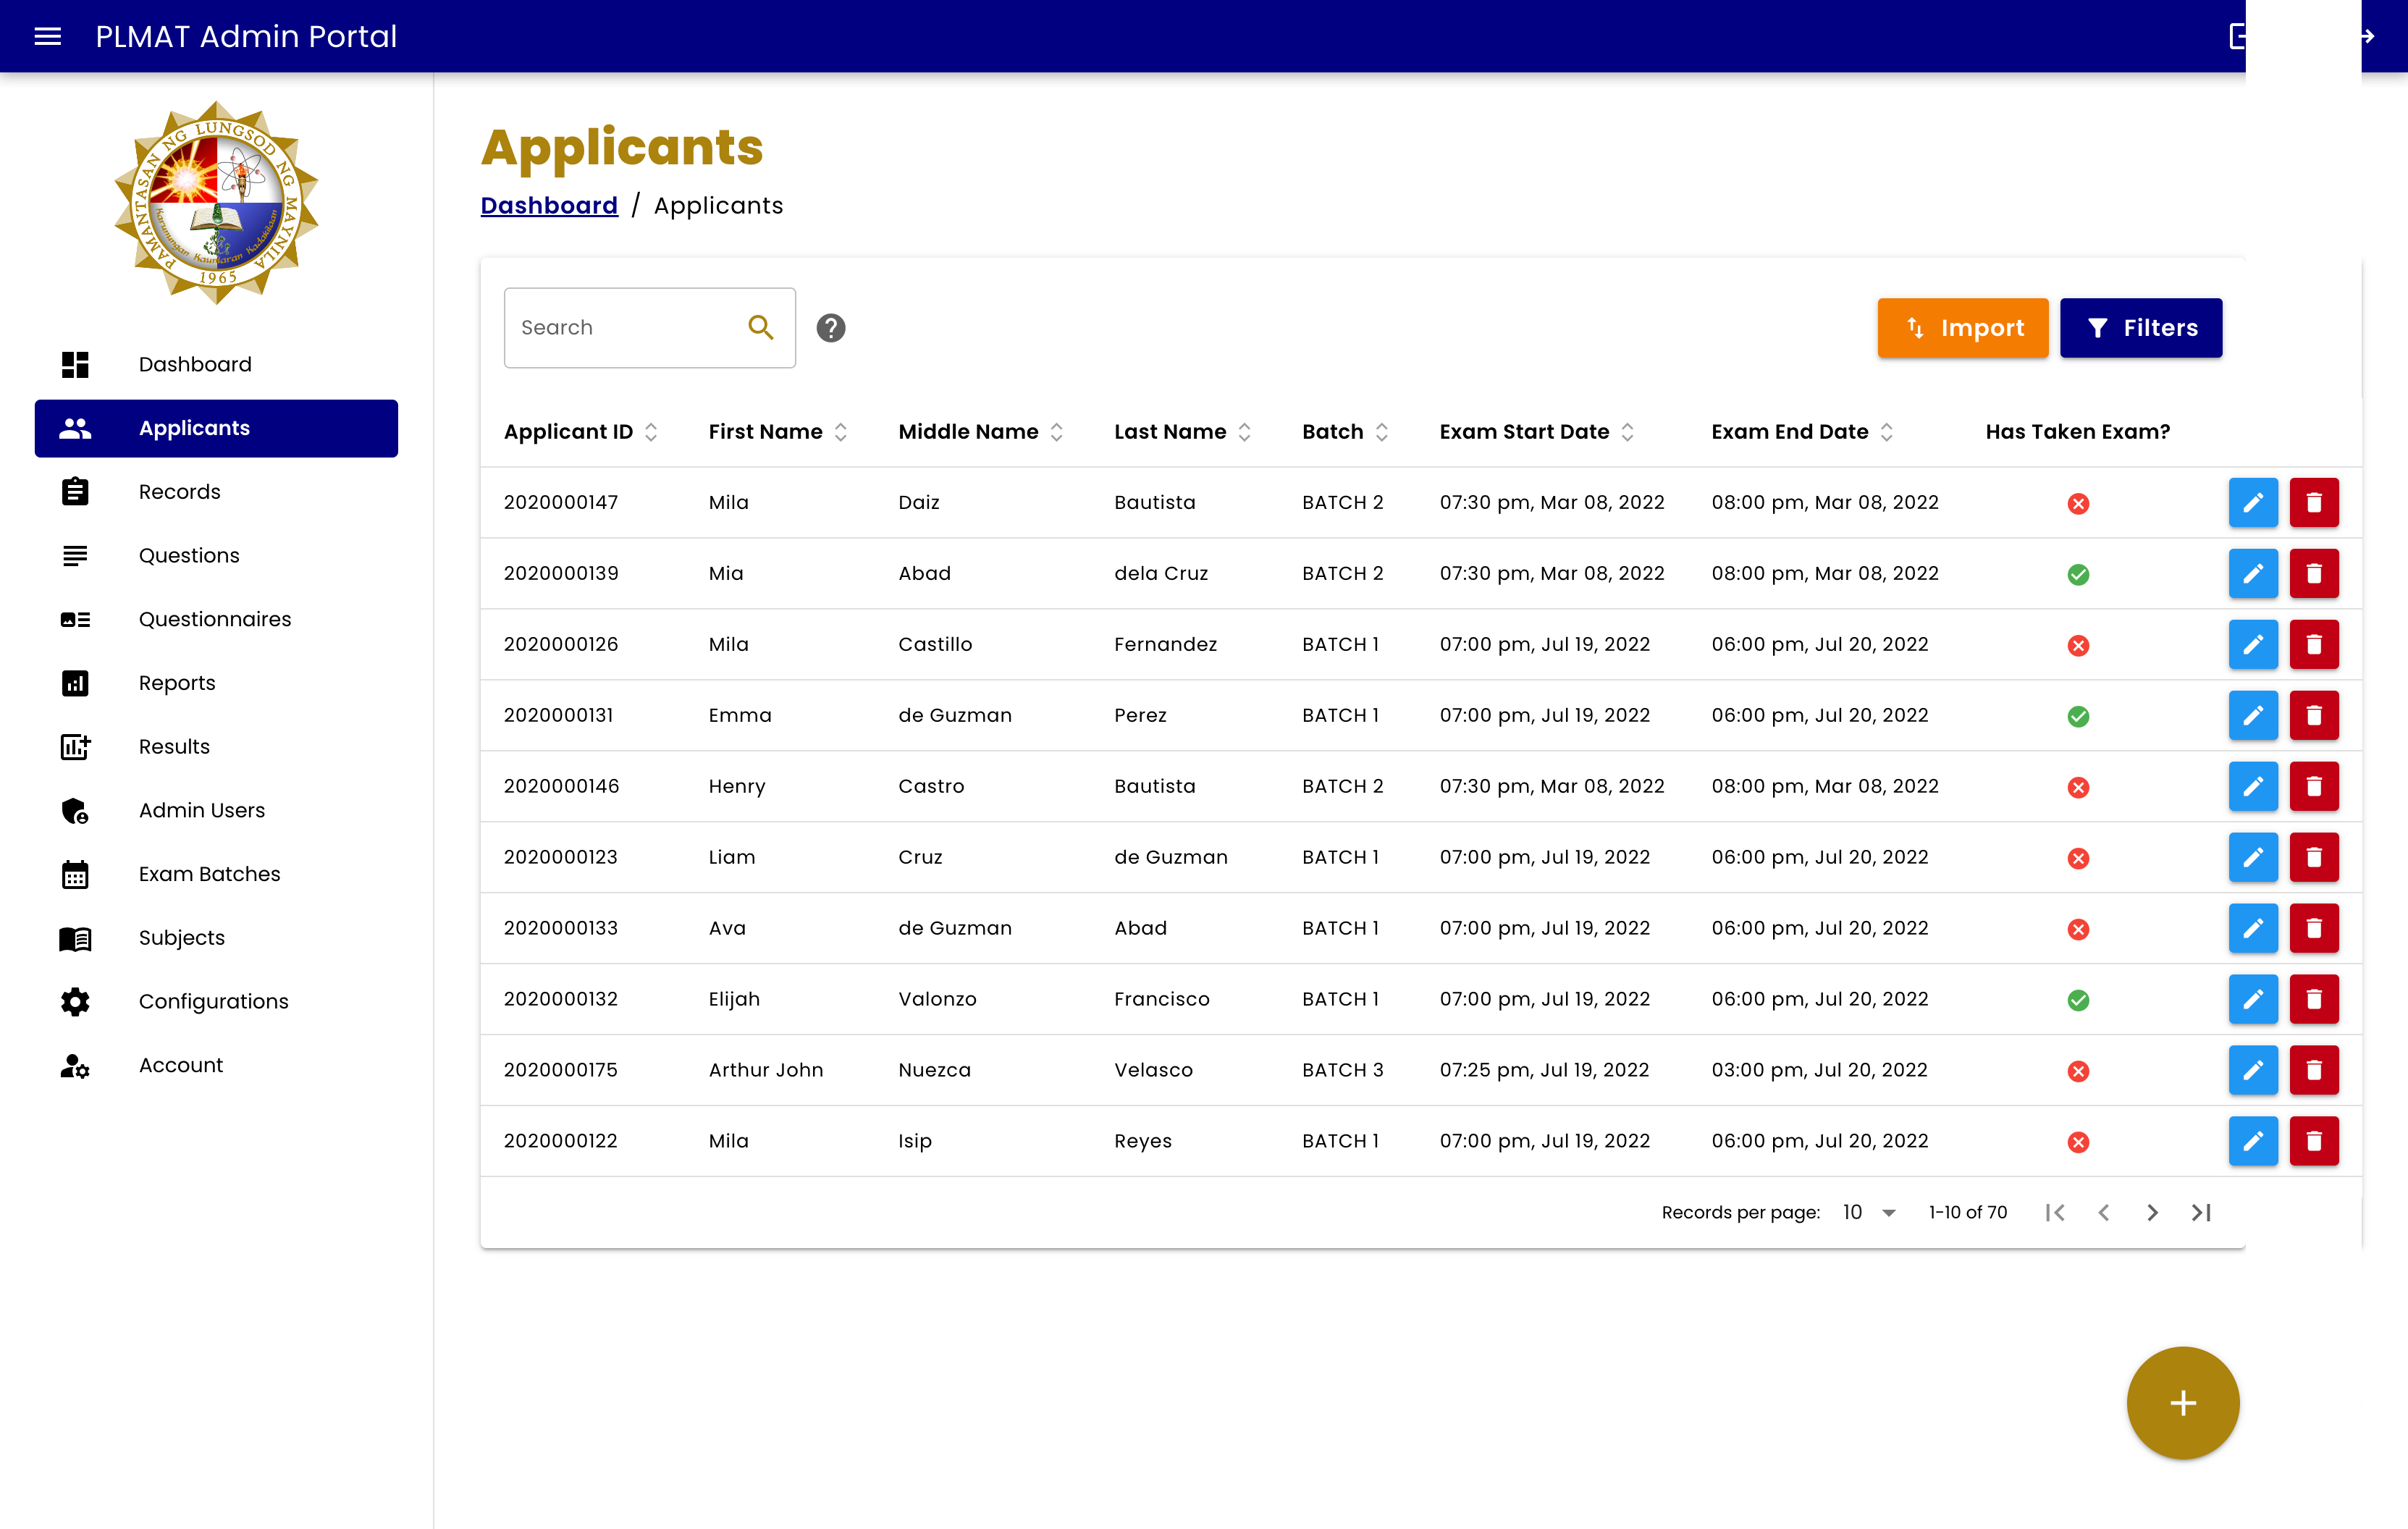
Task: Delete applicant Arthur John Velasco
Action: (x=2313, y=1070)
